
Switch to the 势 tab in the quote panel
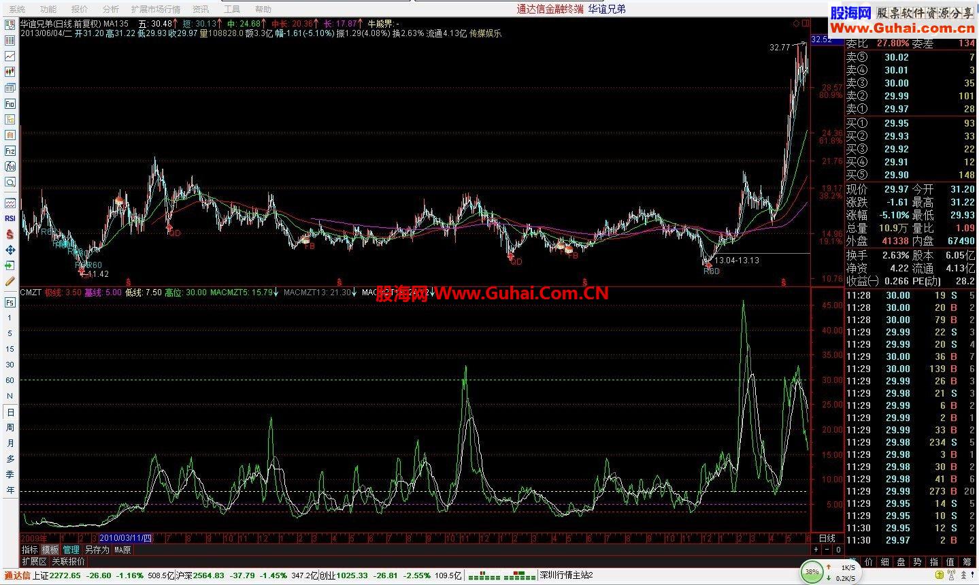[918, 562]
